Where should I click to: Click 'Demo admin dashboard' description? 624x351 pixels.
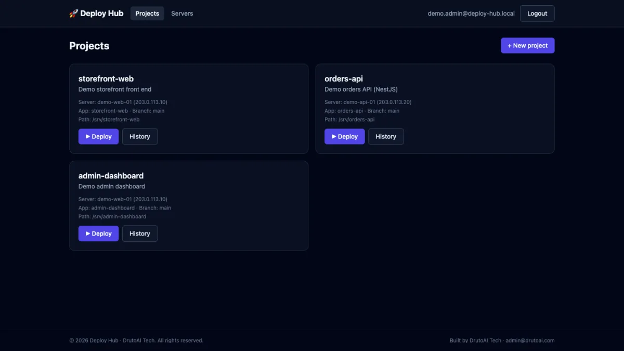[112, 186]
